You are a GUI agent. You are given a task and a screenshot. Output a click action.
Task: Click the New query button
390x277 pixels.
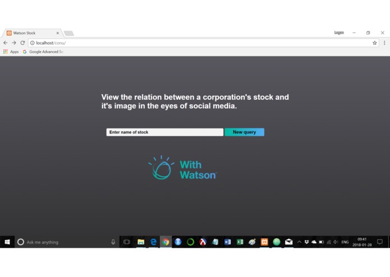(x=244, y=132)
